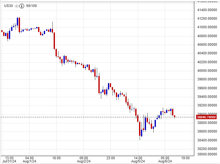
Task: Click the 39600.00000 price axis label
Action: [x=207, y=88]
